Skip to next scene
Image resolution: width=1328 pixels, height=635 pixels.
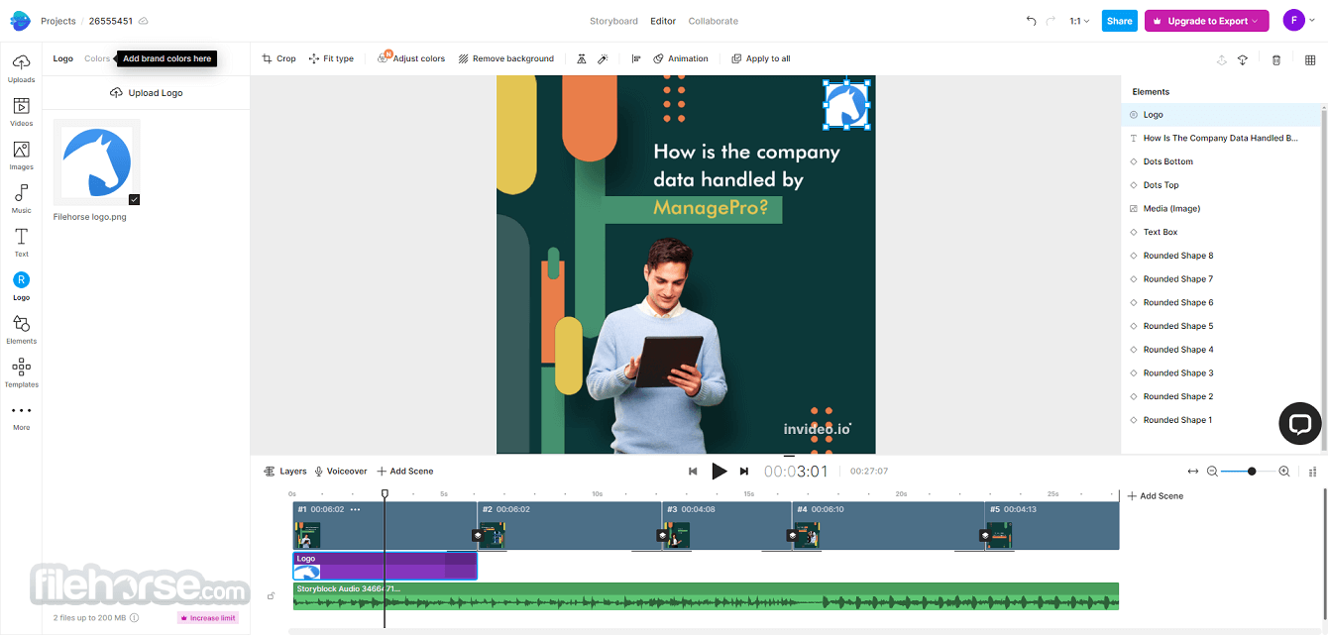tap(744, 472)
